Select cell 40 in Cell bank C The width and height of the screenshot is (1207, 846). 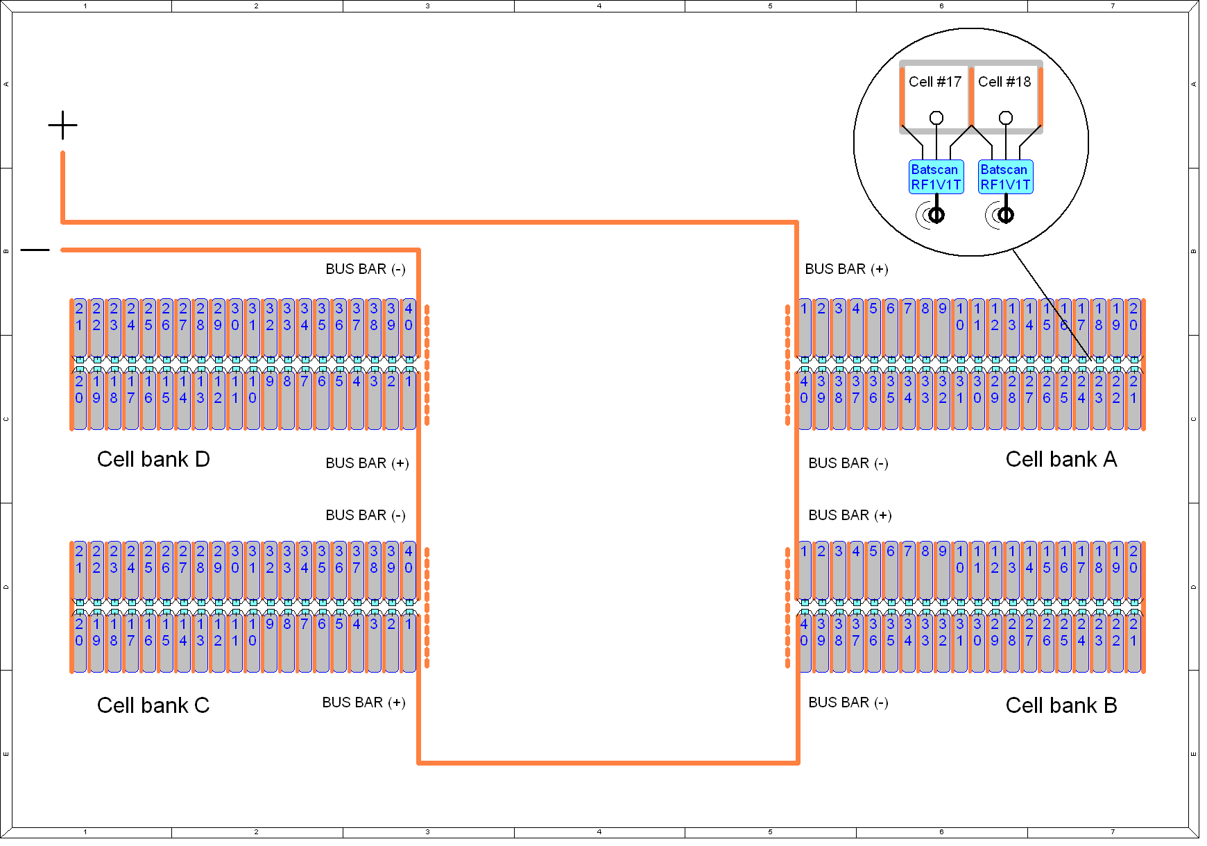pyautogui.click(x=409, y=571)
